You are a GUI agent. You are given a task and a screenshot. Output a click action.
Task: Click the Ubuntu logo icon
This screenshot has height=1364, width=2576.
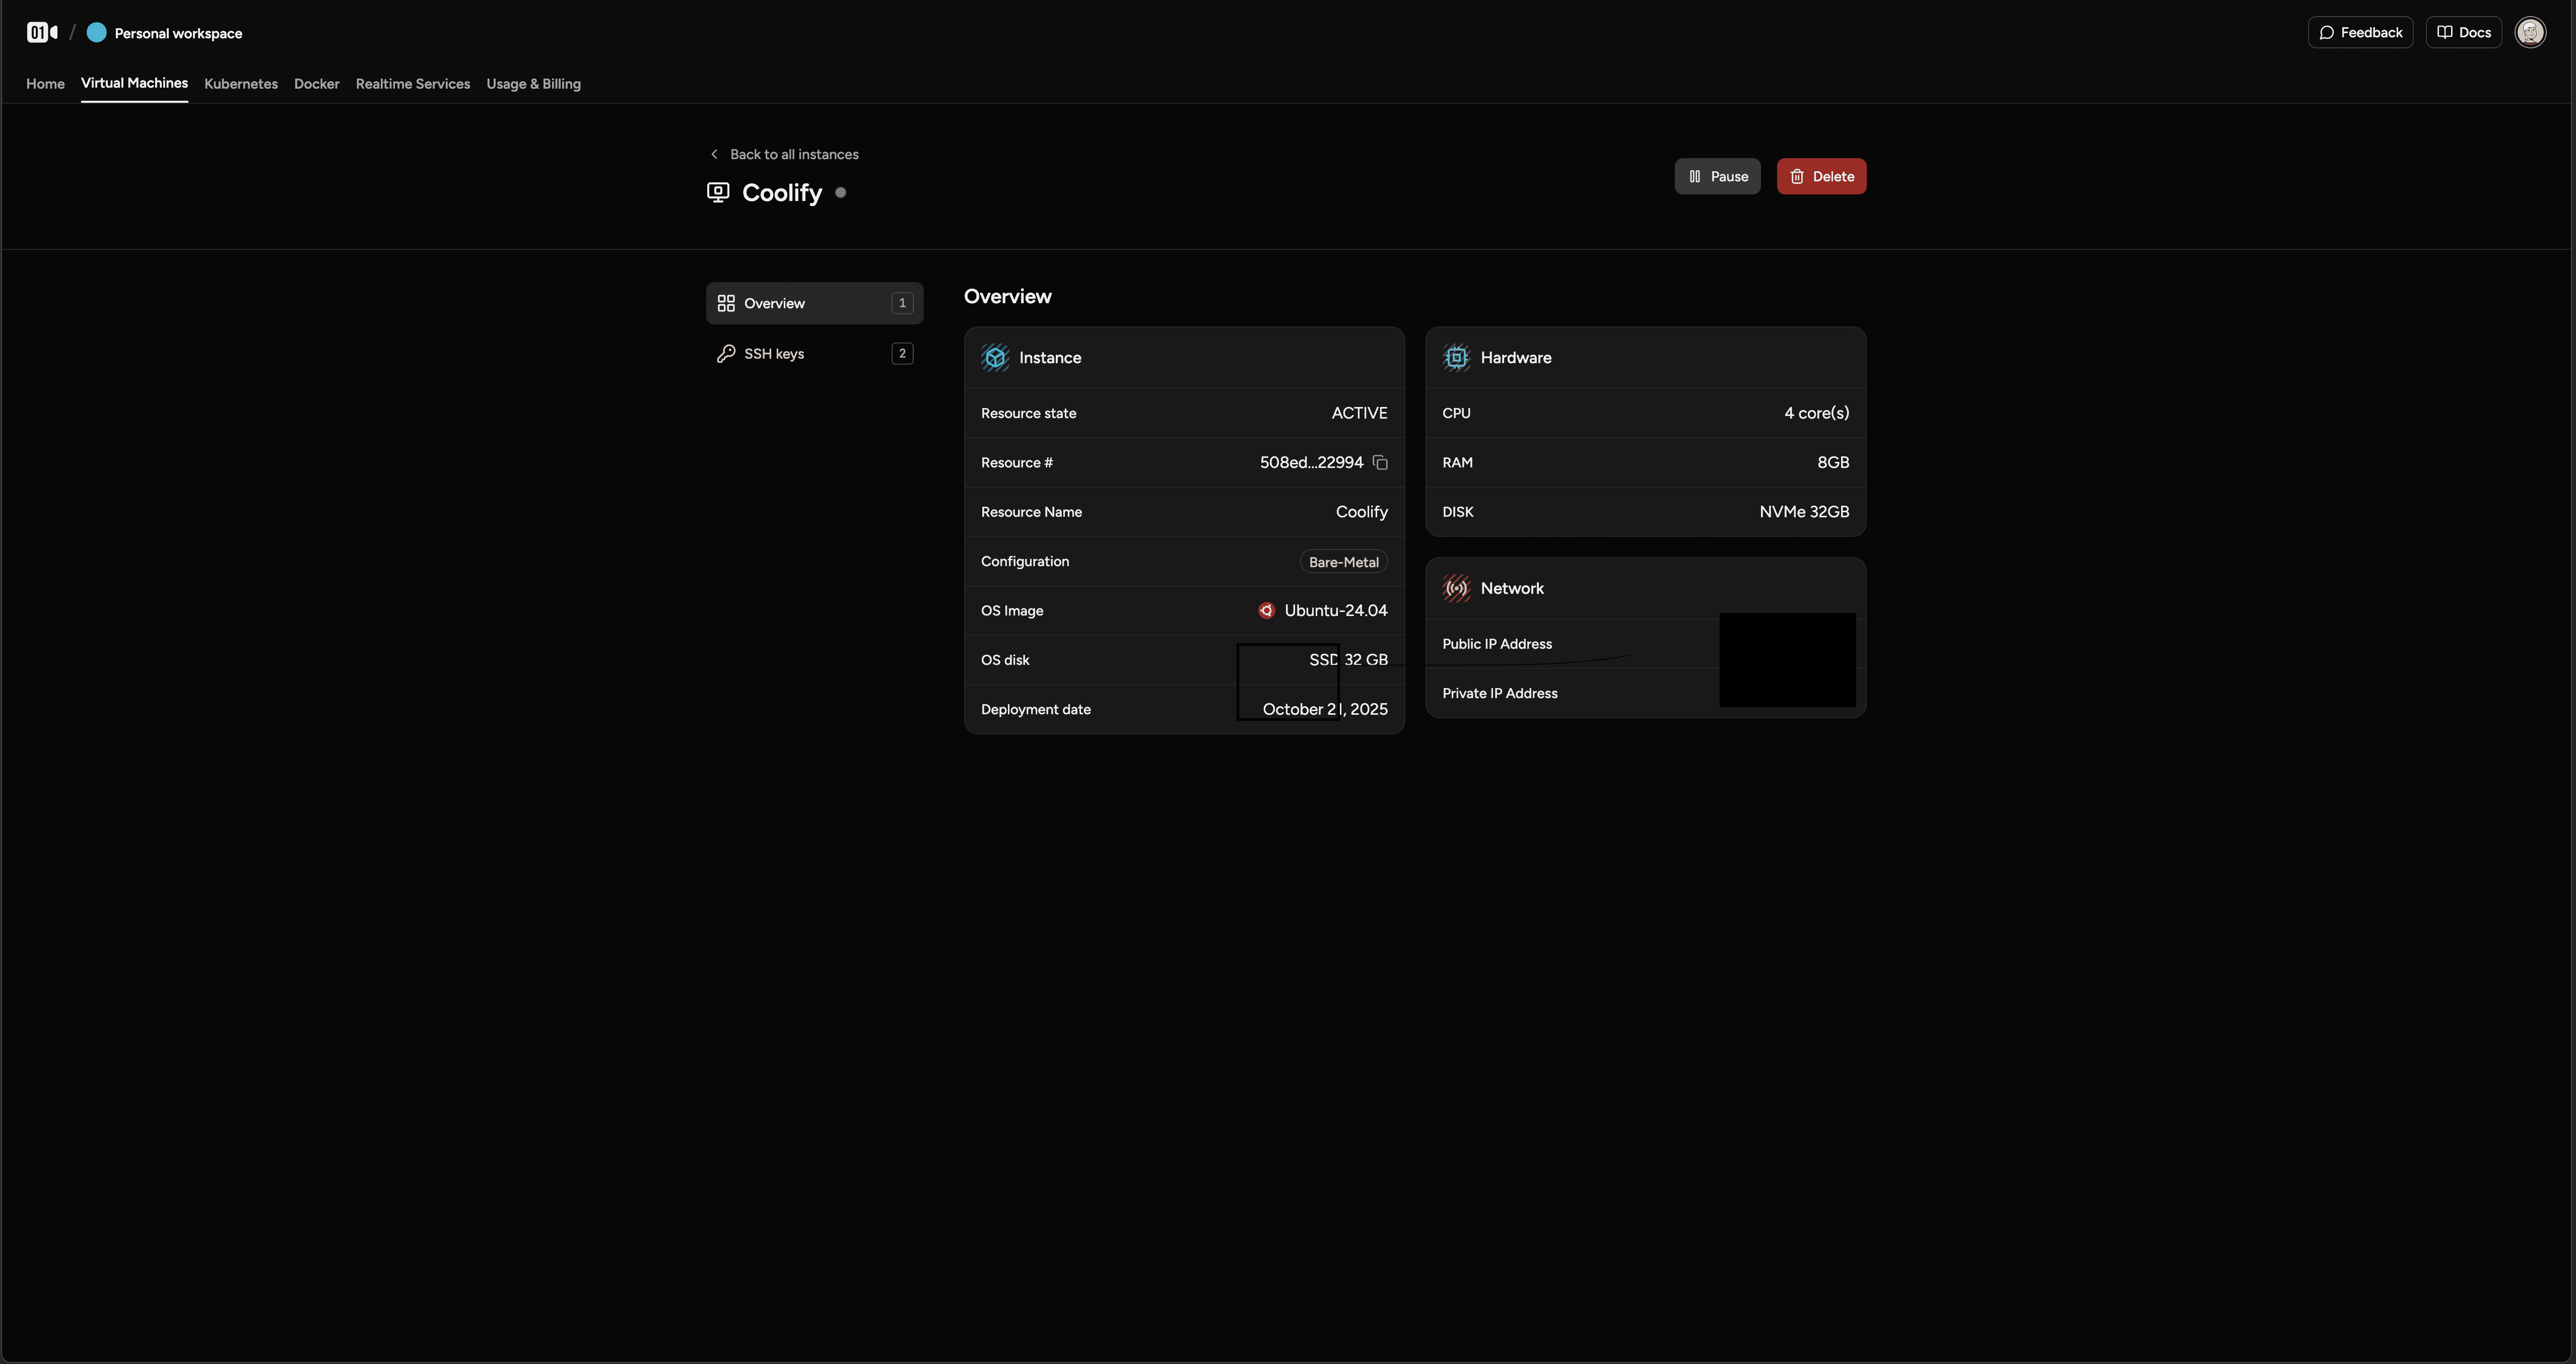[1266, 611]
